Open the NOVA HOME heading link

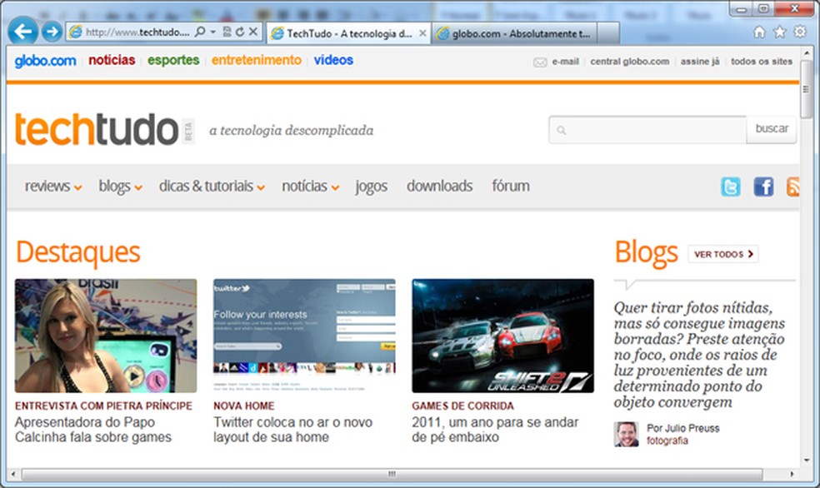[x=243, y=406]
